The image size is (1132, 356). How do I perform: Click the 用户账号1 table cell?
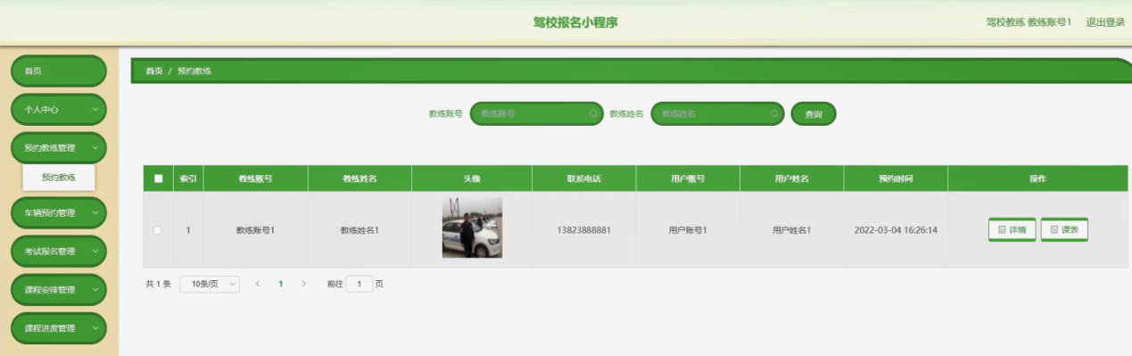(688, 230)
